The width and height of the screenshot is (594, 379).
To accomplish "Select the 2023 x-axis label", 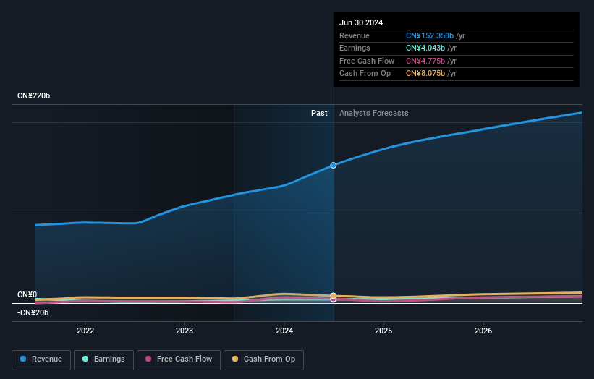I will (184, 331).
